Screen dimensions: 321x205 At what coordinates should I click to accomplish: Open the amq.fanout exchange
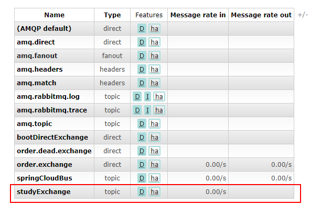click(37, 56)
